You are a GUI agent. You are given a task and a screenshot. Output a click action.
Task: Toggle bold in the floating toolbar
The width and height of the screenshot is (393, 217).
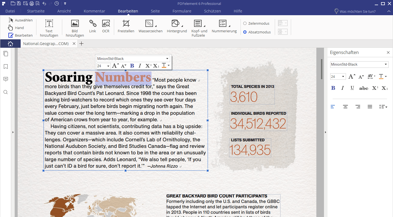click(132, 66)
